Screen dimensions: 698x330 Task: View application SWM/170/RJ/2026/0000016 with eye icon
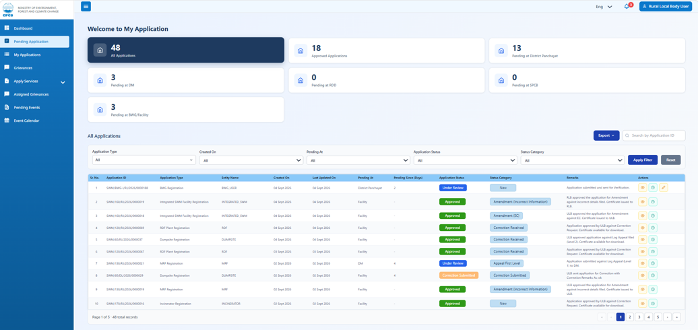[642, 303]
